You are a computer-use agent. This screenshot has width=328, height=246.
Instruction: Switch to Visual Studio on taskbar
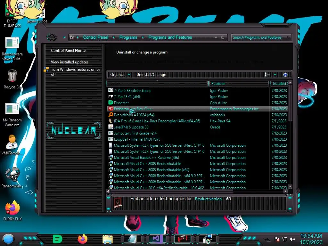[158, 239]
